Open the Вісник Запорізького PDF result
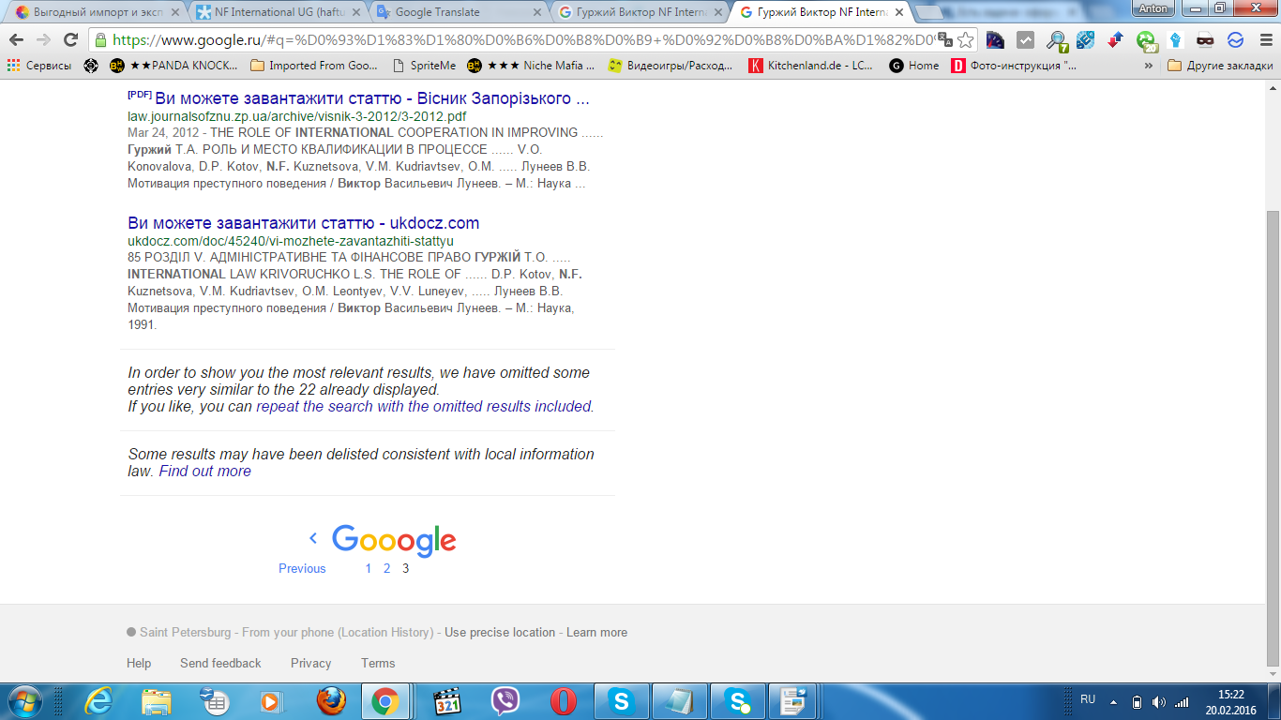The height and width of the screenshot is (720, 1281). point(371,98)
